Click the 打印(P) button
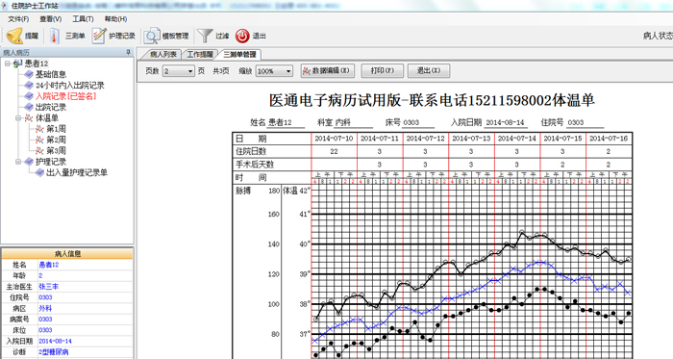673x359 pixels. point(382,71)
